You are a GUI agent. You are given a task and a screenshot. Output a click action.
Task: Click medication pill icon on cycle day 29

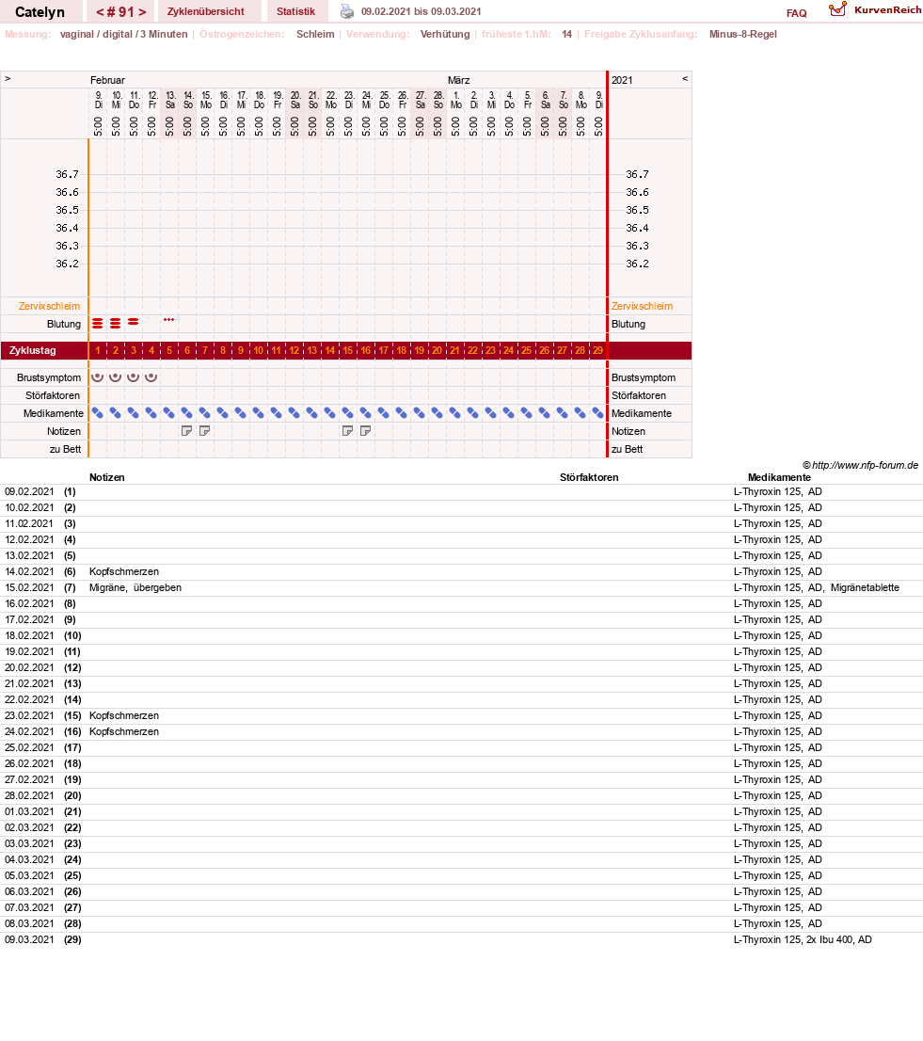click(597, 413)
